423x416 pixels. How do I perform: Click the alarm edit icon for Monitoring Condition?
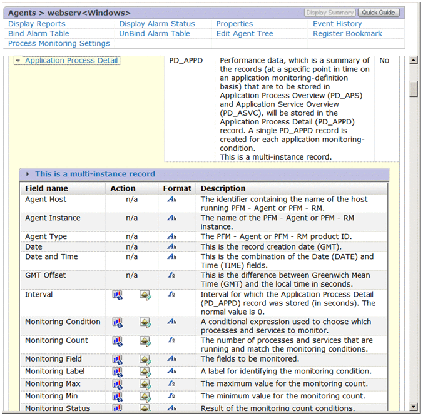[145, 322]
